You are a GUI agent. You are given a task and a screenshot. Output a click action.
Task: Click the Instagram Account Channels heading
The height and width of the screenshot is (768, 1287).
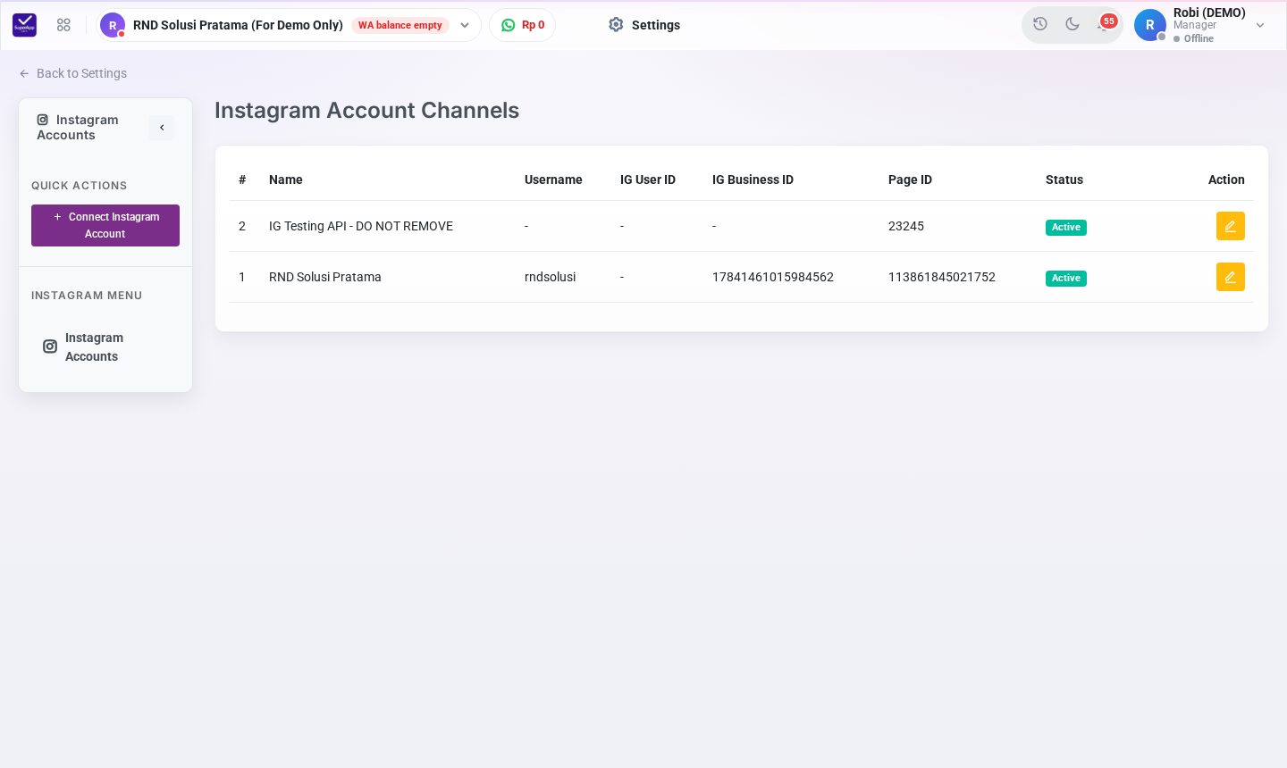(x=366, y=110)
